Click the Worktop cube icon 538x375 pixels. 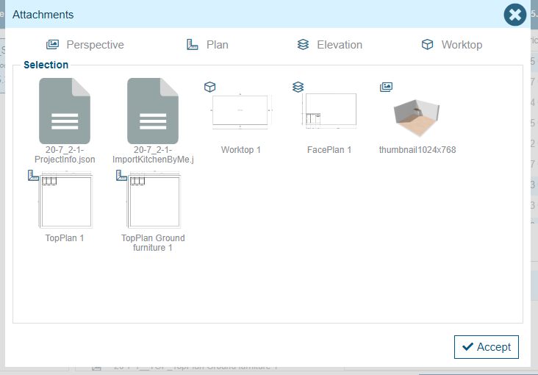tap(427, 45)
